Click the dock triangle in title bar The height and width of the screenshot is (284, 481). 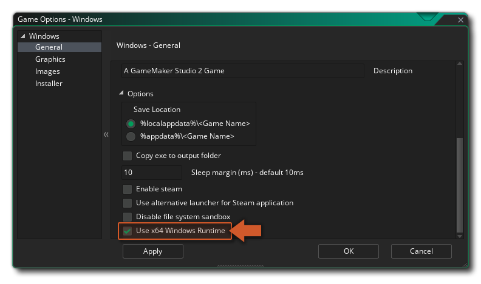point(427,17)
